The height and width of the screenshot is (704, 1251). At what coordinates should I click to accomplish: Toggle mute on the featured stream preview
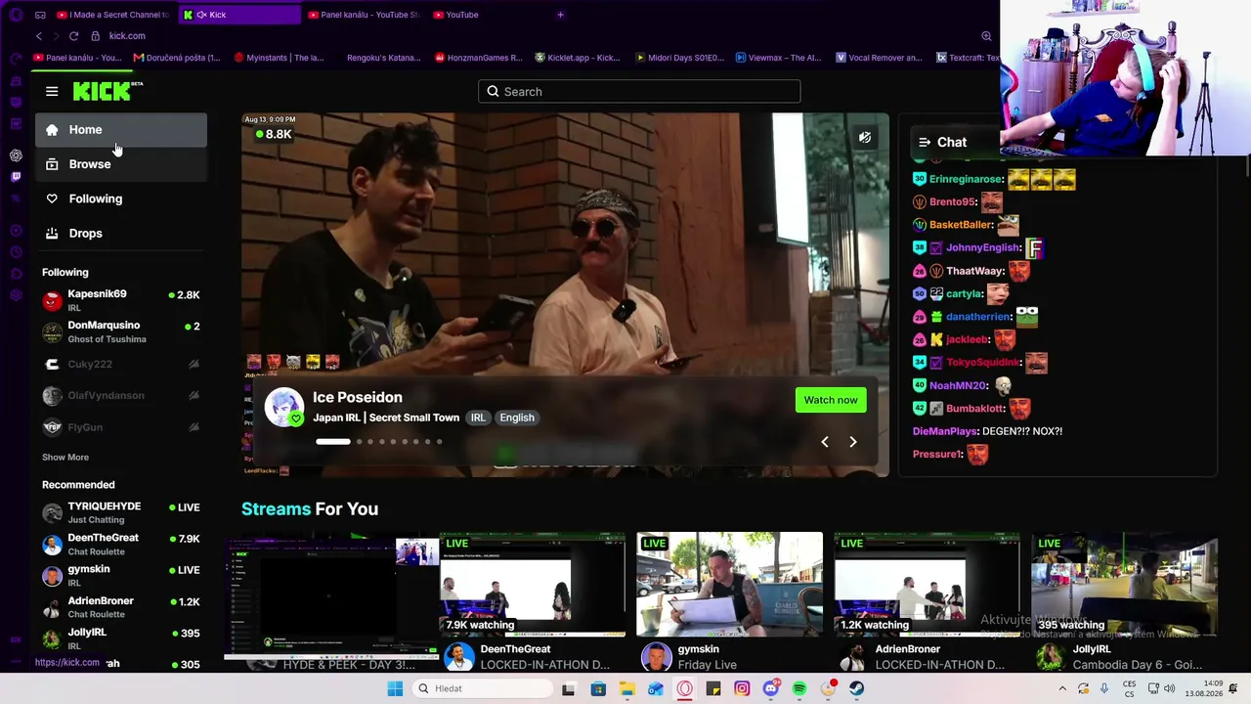[x=865, y=138]
